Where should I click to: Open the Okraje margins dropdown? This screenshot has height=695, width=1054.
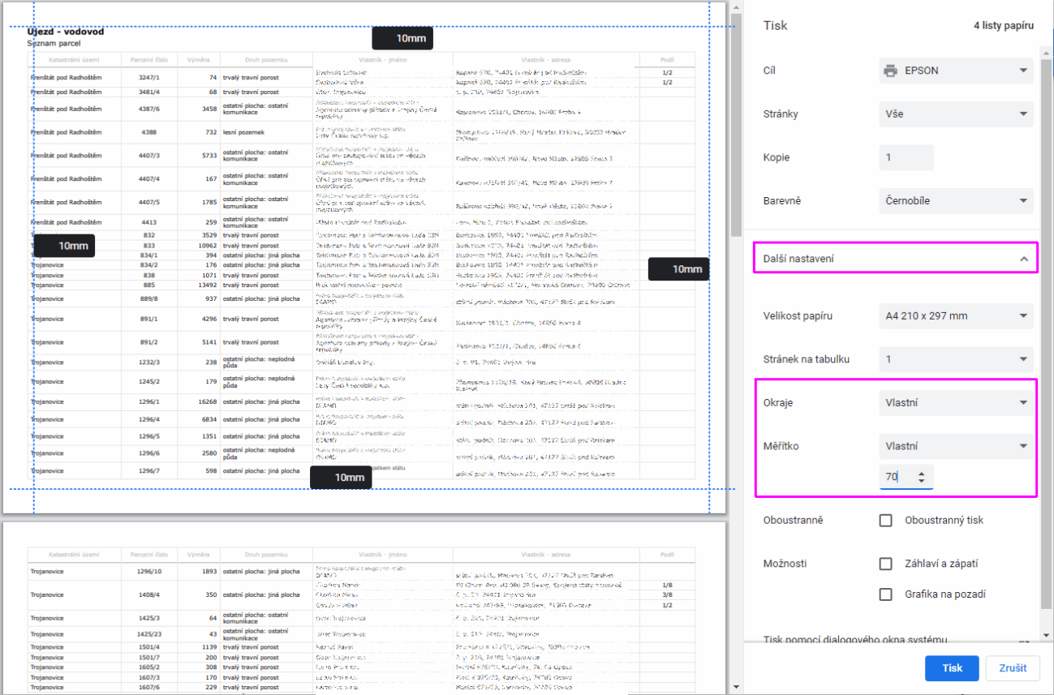(x=956, y=402)
